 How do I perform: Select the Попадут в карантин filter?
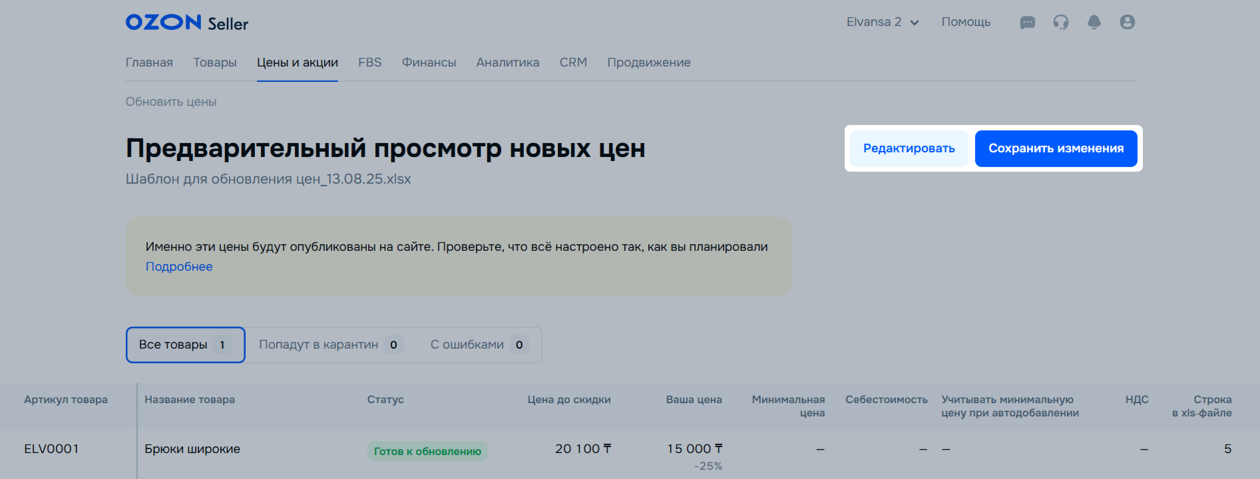click(x=331, y=345)
